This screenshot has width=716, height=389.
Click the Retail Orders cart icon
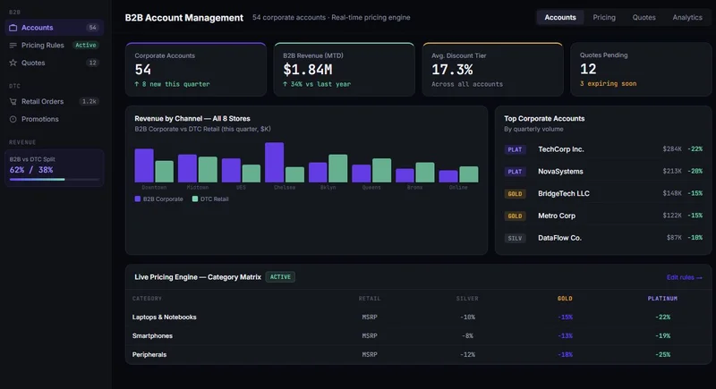pyautogui.click(x=13, y=101)
